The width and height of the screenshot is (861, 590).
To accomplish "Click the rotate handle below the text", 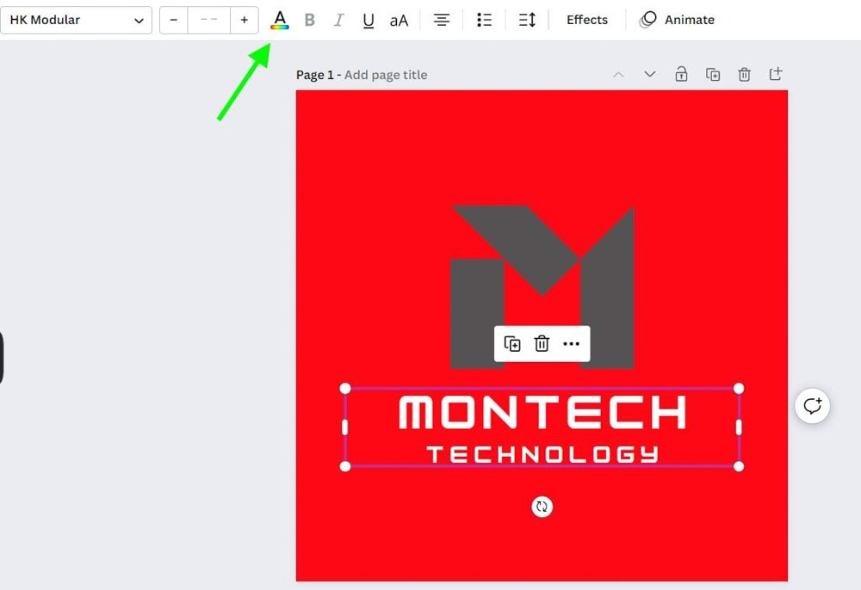I will 542,507.
